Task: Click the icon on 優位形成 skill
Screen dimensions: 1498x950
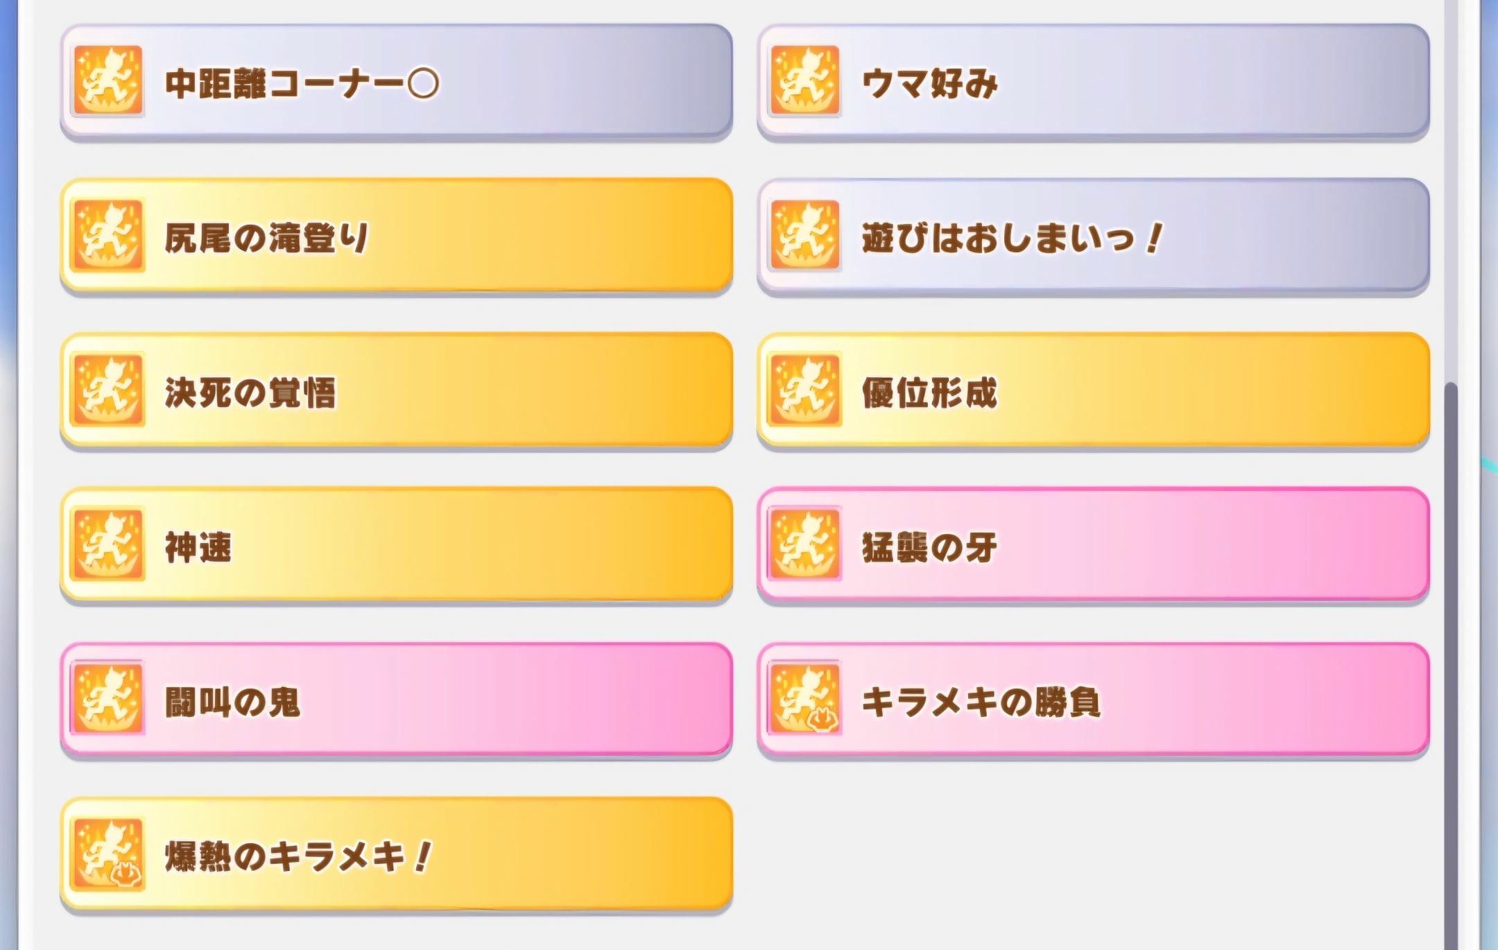Action: tap(805, 389)
